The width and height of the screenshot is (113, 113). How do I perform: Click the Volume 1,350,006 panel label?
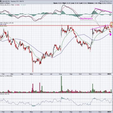[6, 76]
